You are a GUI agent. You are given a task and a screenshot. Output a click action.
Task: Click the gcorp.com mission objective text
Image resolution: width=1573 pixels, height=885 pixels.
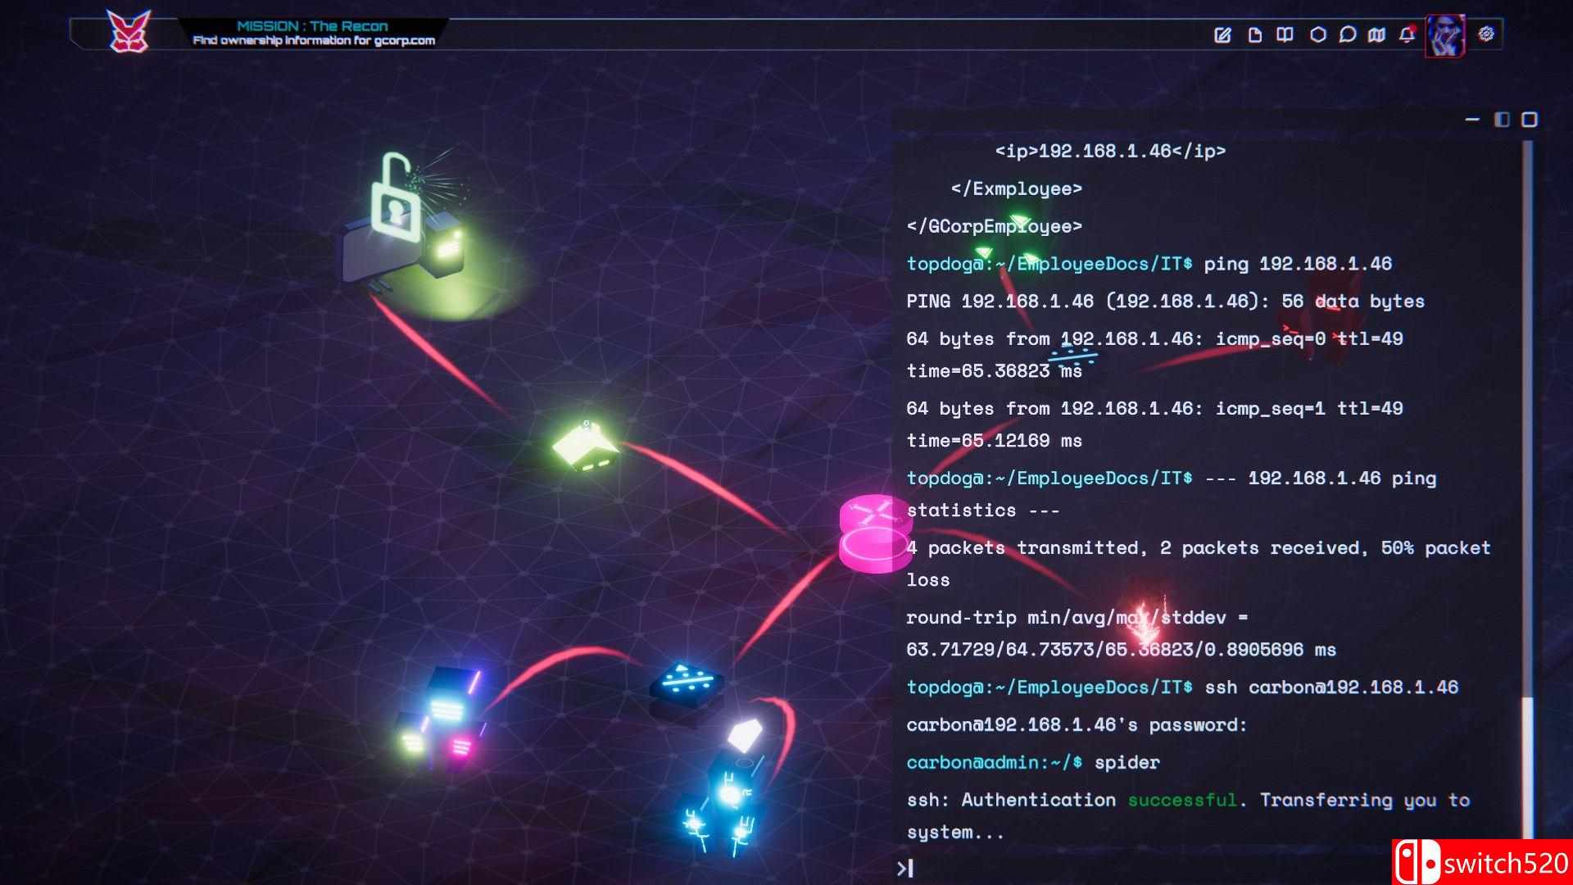pos(314,41)
